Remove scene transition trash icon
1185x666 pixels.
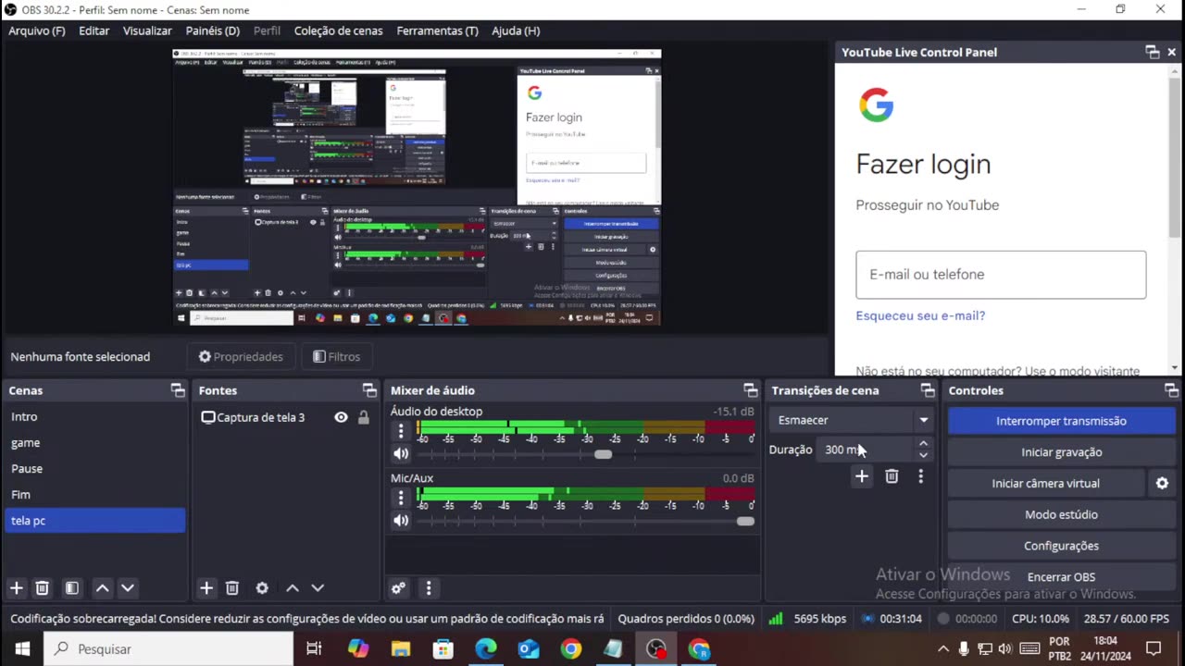click(x=892, y=476)
